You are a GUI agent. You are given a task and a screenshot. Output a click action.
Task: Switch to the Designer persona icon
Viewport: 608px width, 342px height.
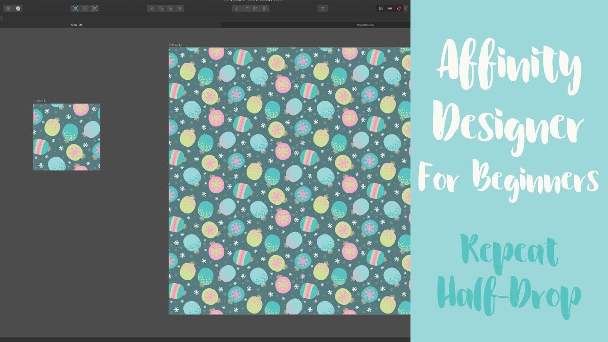[x=8, y=9]
